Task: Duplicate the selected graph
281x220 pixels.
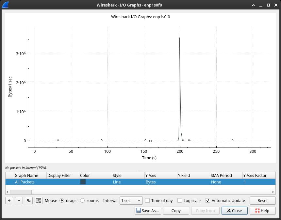Action: point(29,200)
